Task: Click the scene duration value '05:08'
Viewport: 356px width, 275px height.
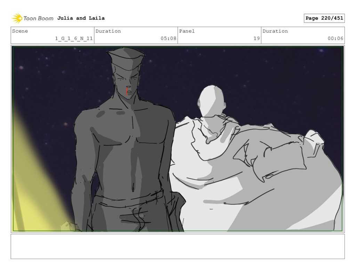Action: coord(169,38)
